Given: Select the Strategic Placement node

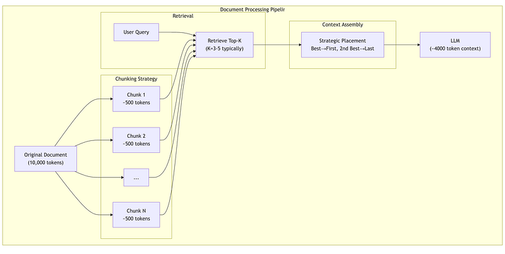Looking at the screenshot, I should [x=342, y=45].
